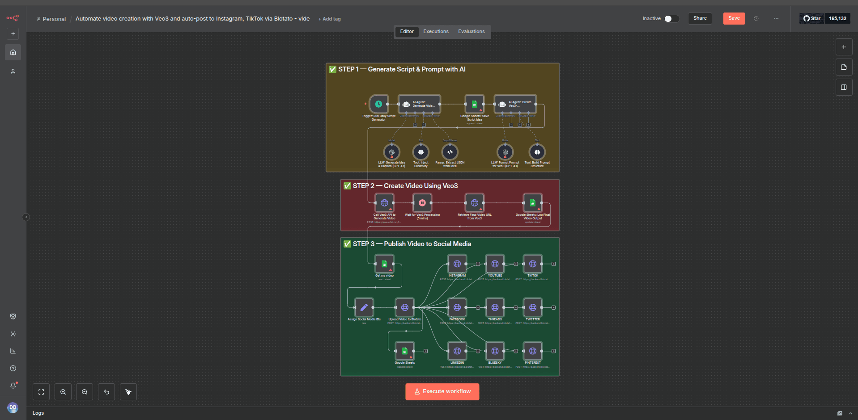Screen dimensions: 858x420
Task: Switch to the Evaluations tab
Action: 471,31
